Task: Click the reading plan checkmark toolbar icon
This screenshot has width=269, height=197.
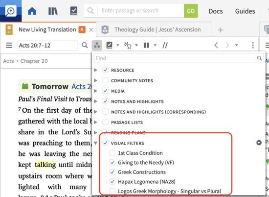Action: [x=109, y=45]
